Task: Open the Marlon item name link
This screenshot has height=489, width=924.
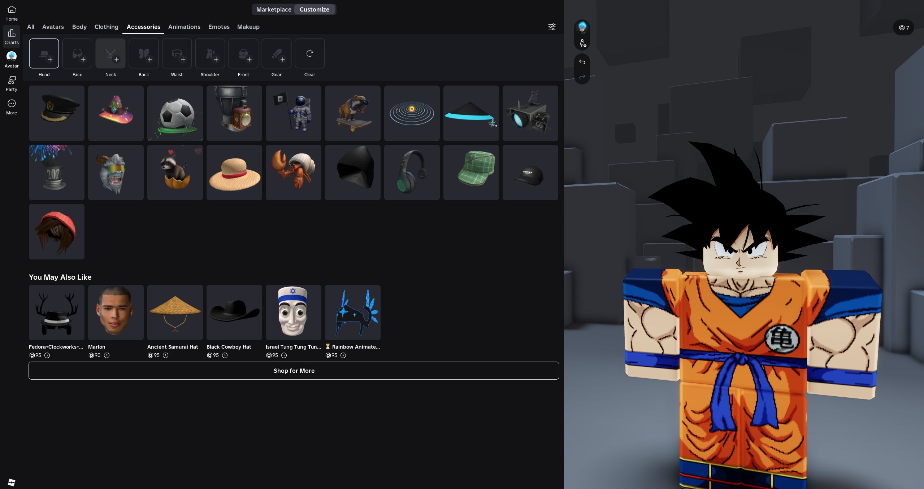Action: pyautogui.click(x=97, y=347)
